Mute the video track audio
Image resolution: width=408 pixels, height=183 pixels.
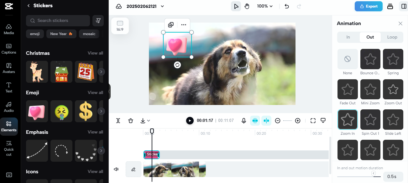click(116, 169)
